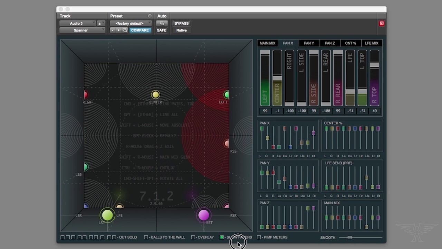Viewport: 442px width, 249px height.
Task: Click the PAN Z panel's Lt fader handle
Action: tap(308, 209)
